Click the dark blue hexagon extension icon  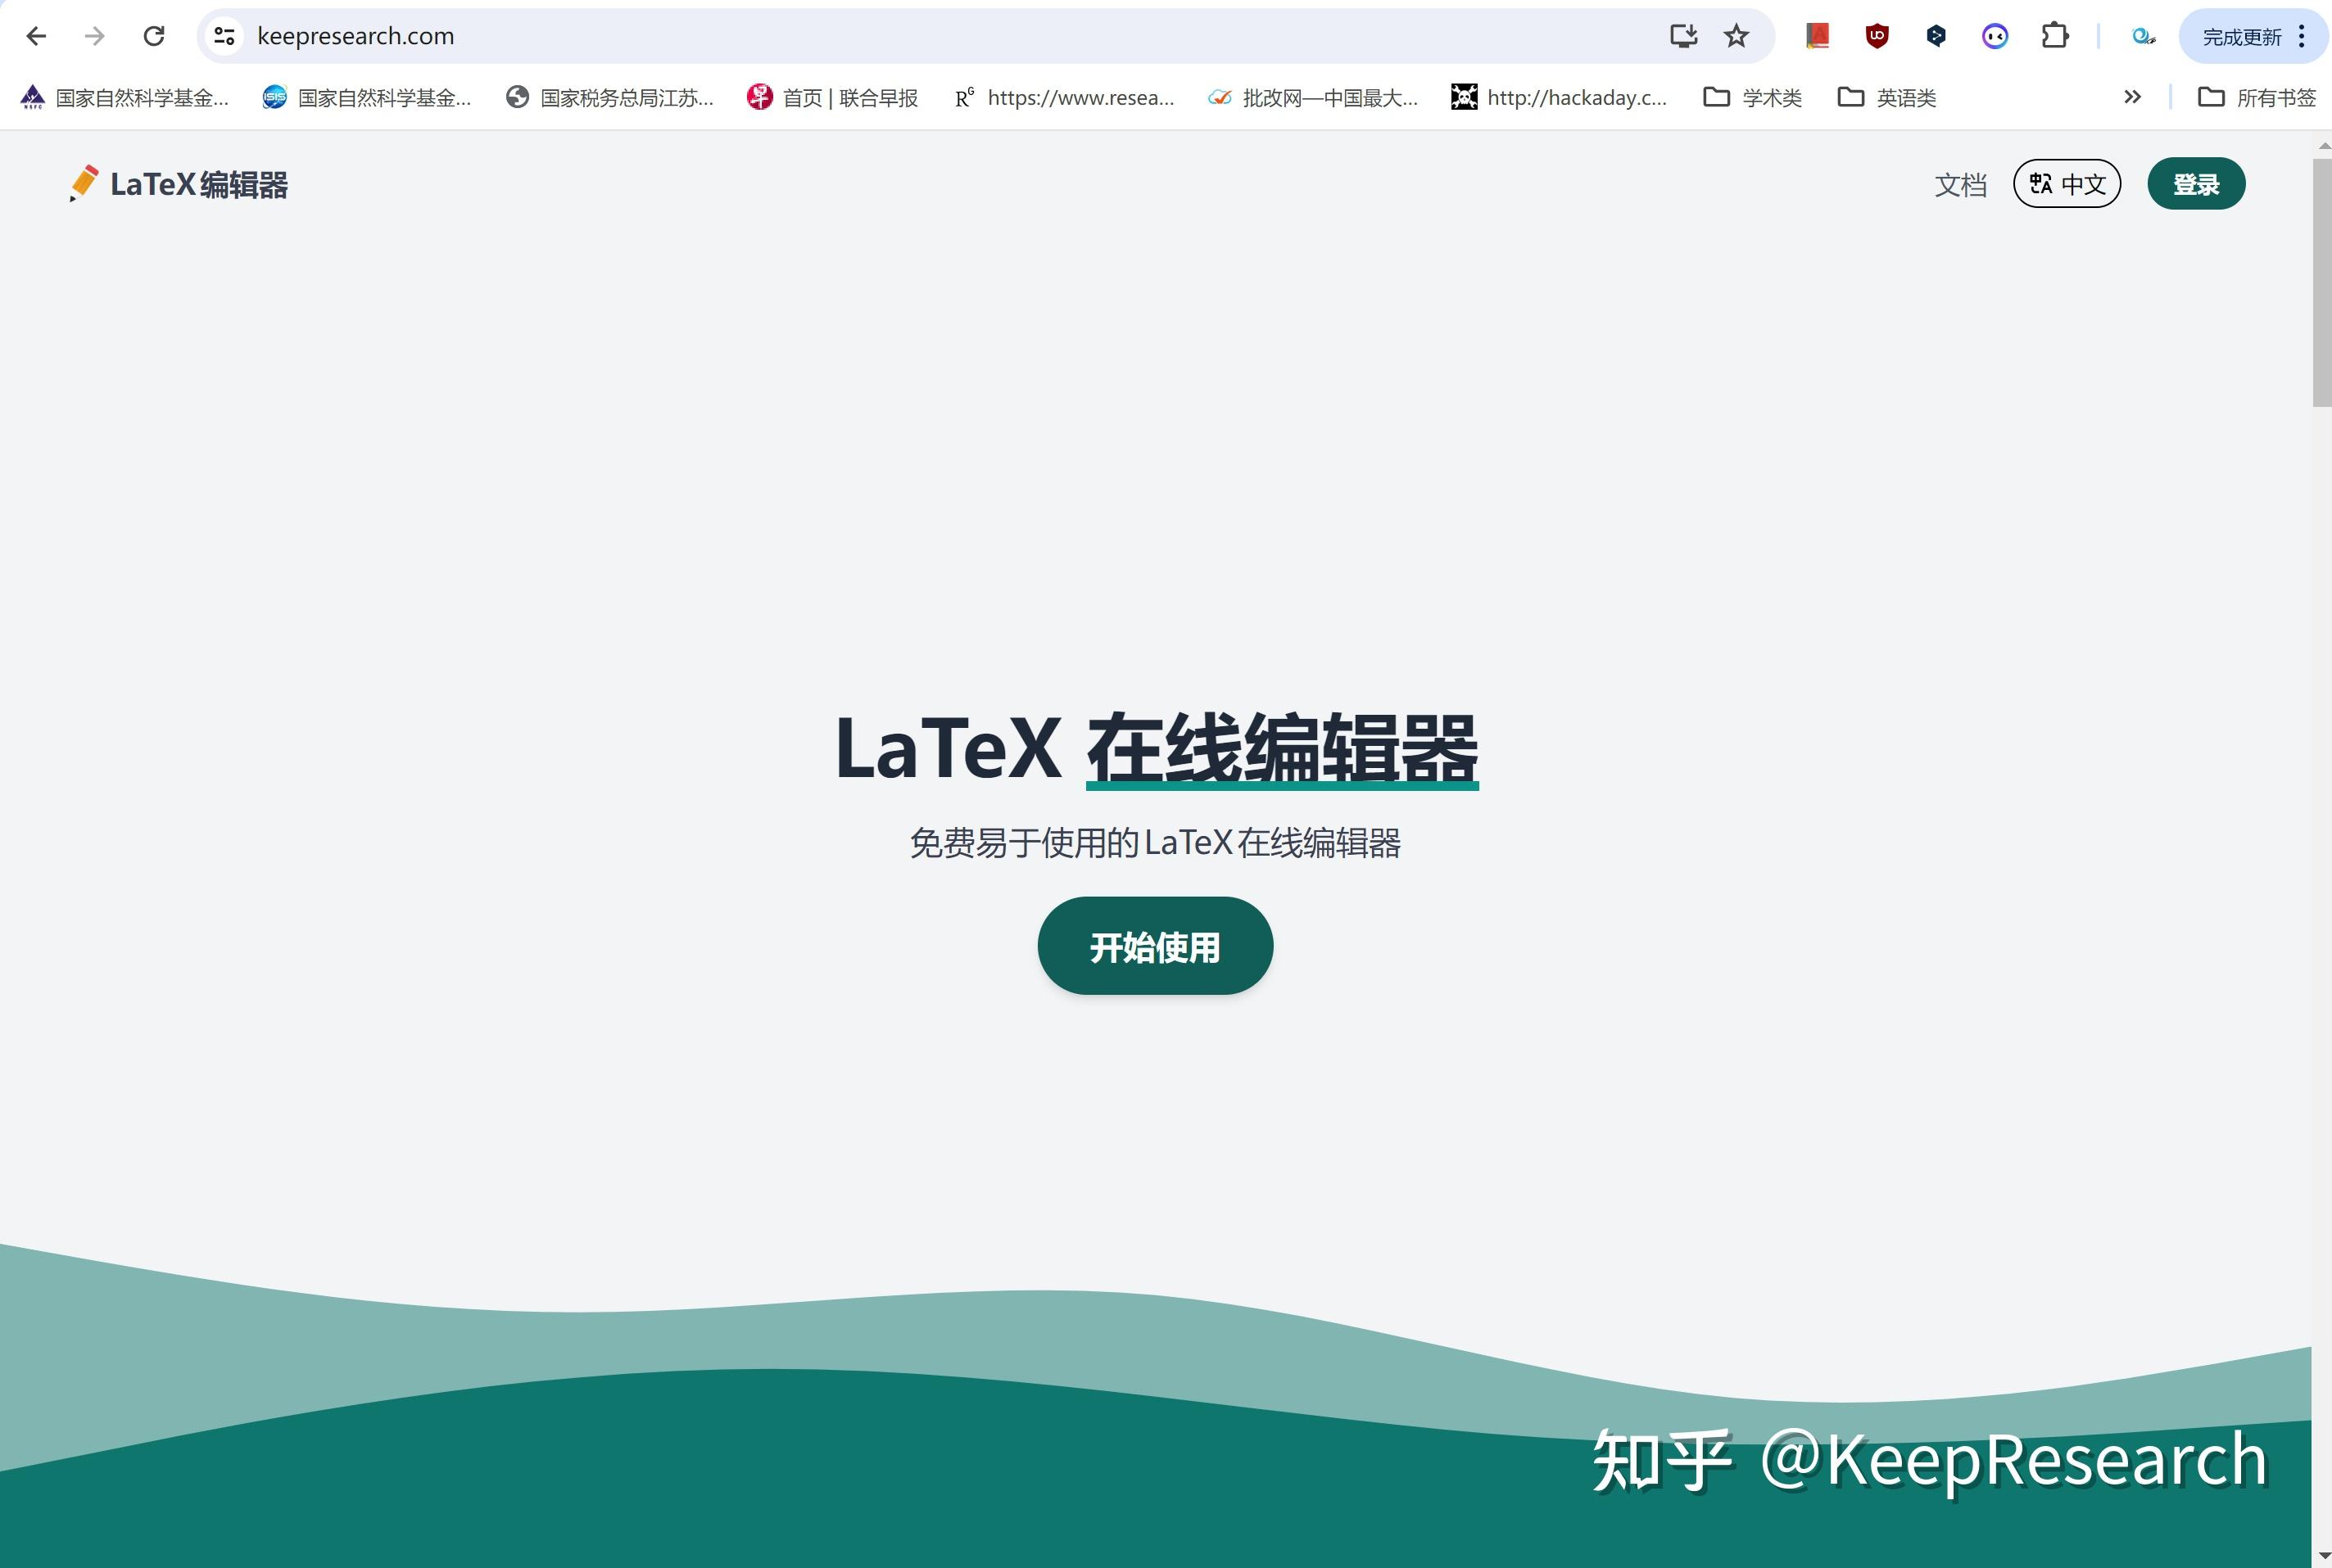pyautogui.click(x=1936, y=35)
